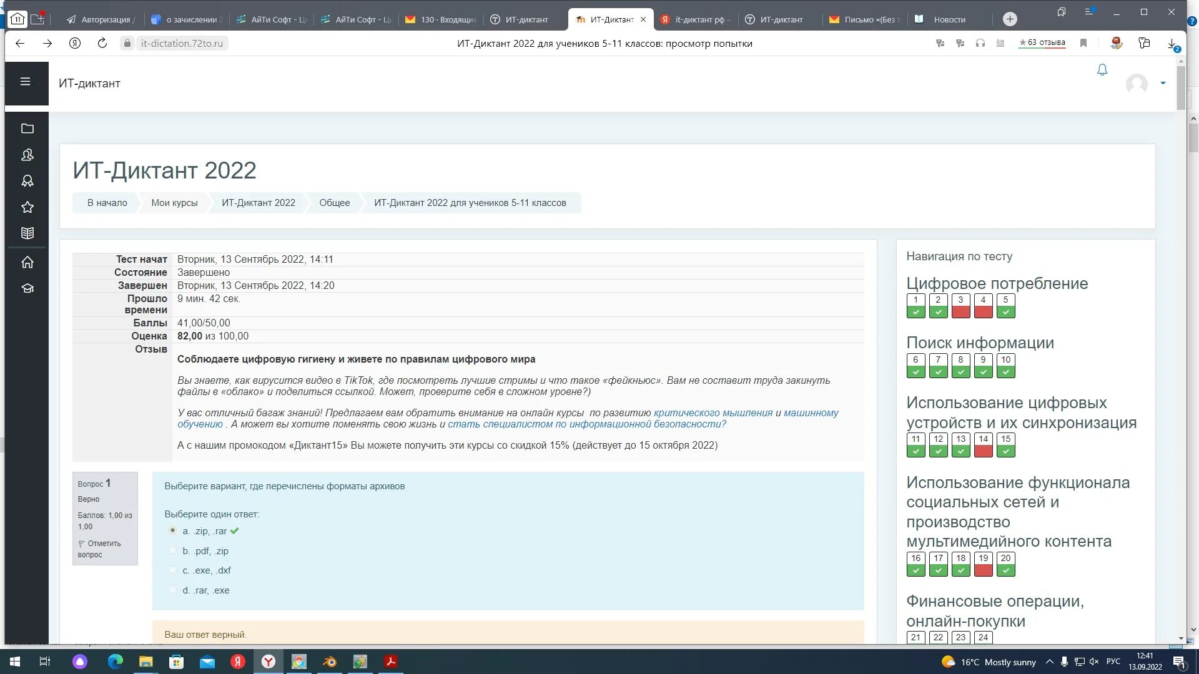Switch to the о зачислении tab
The width and height of the screenshot is (1199, 674).
coord(187,19)
